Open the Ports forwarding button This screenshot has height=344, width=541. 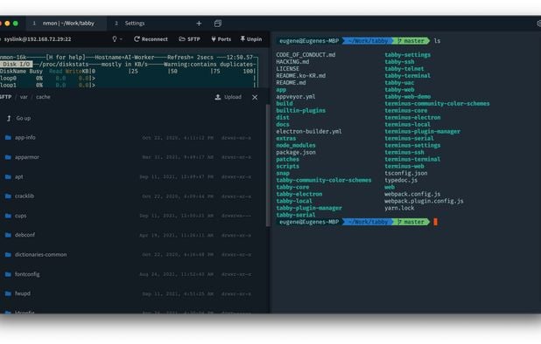[x=221, y=39]
